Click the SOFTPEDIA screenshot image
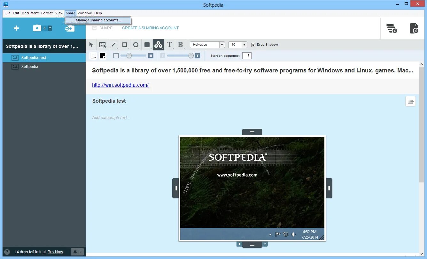The height and width of the screenshot is (259, 427). (252, 188)
